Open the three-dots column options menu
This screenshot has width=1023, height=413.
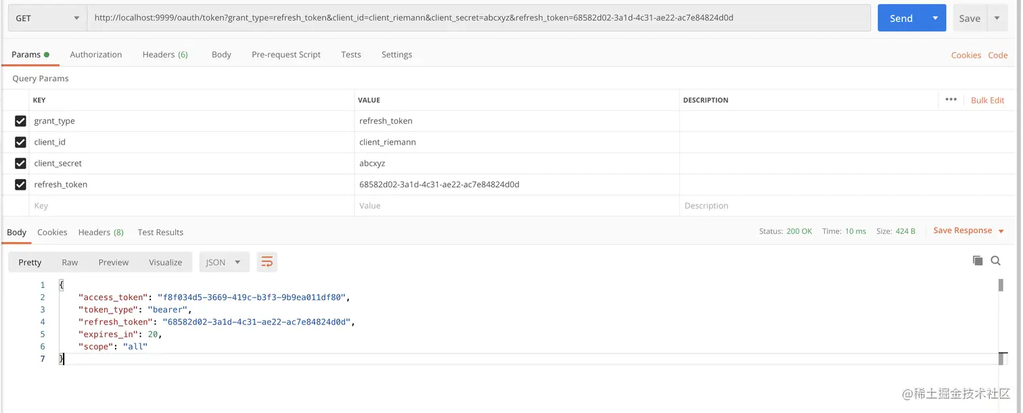point(951,99)
